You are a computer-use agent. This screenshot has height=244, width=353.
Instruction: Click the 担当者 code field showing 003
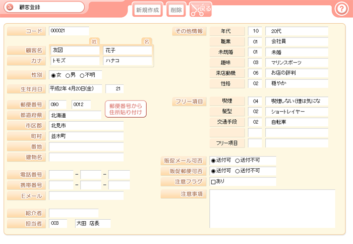pyautogui.click(x=58, y=223)
